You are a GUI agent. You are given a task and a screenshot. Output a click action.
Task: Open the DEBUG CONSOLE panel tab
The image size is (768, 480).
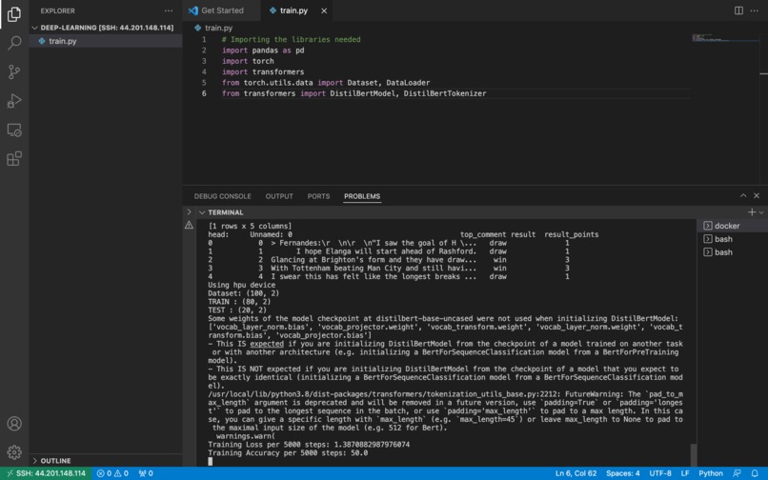[222, 196]
